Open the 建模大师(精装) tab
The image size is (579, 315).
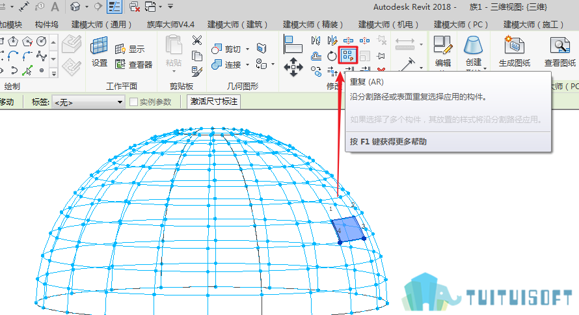click(313, 24)
